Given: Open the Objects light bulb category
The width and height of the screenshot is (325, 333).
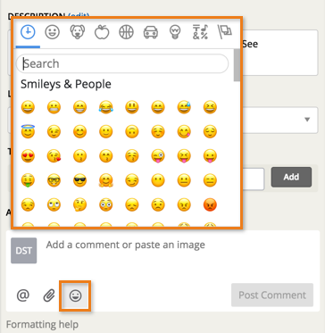Looking at the screenshot, I should (175, 31).
